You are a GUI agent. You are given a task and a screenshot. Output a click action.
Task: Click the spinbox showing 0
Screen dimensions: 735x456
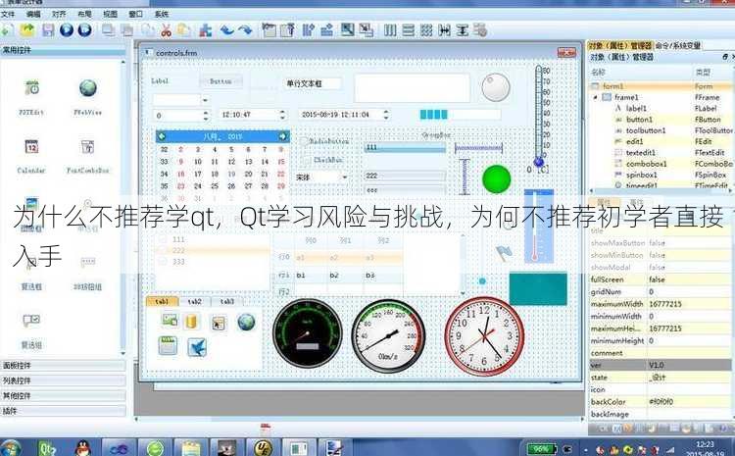point(181,116)
